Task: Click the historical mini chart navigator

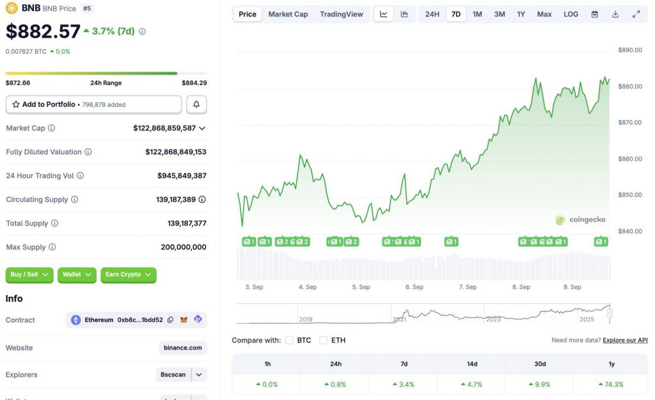Action: click(423, 314)
